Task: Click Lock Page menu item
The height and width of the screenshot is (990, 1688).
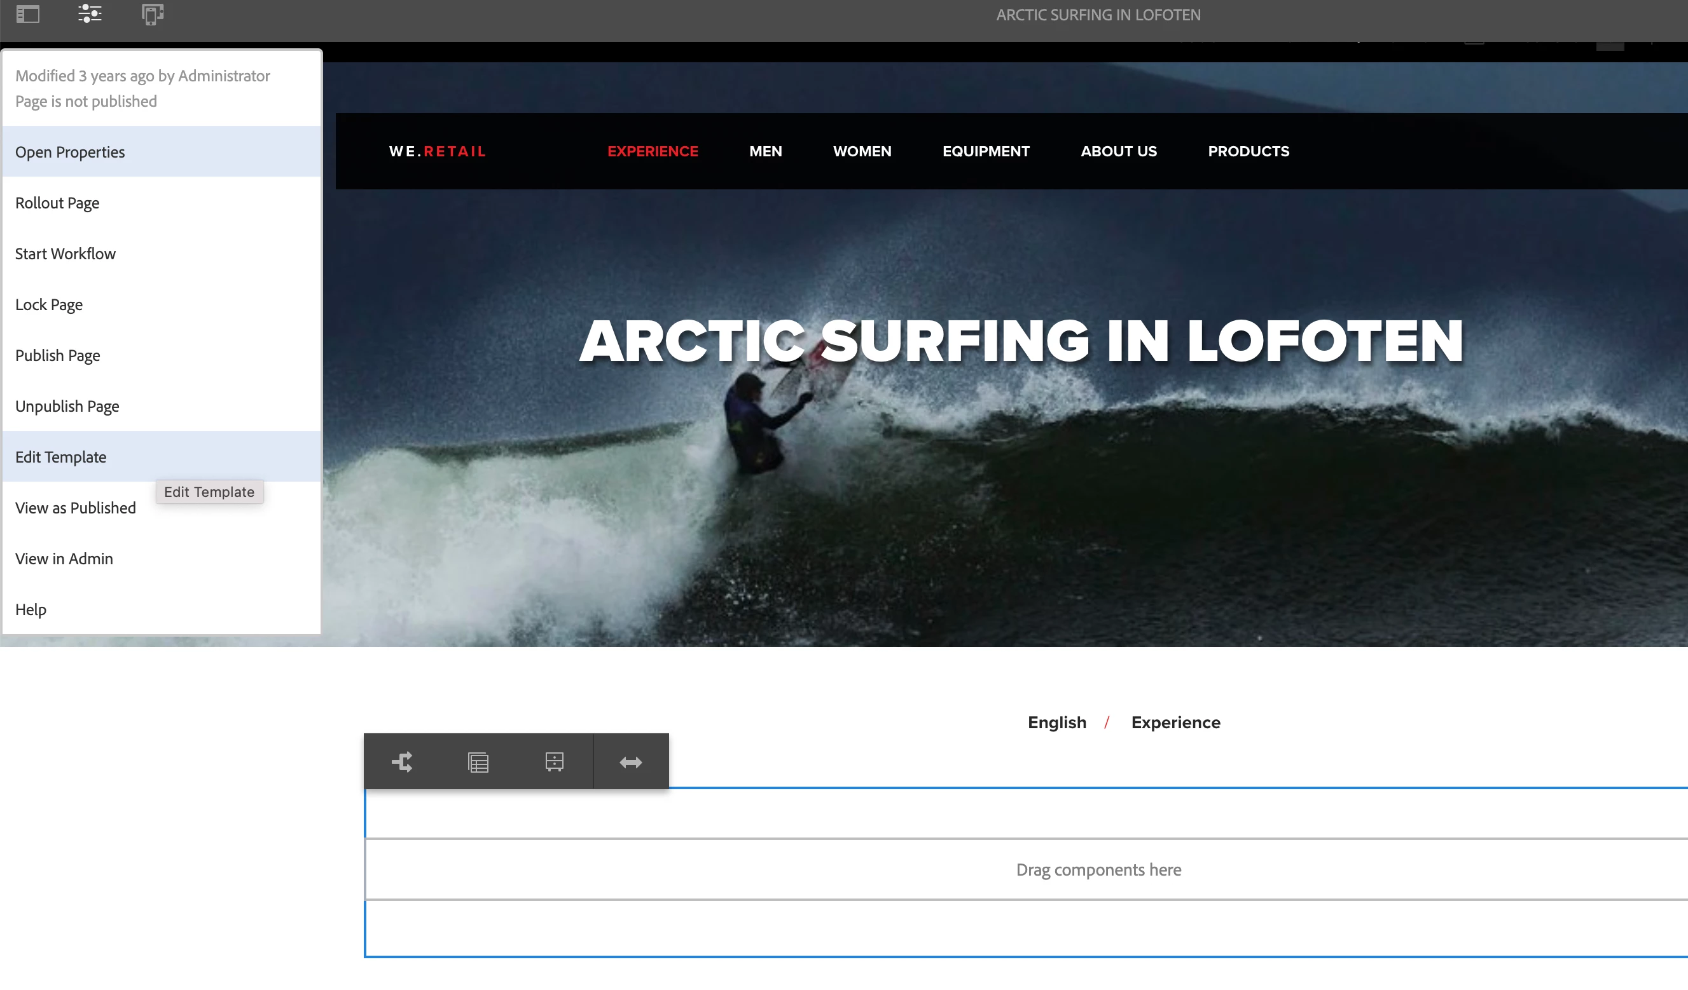Action: pos(49,304)
